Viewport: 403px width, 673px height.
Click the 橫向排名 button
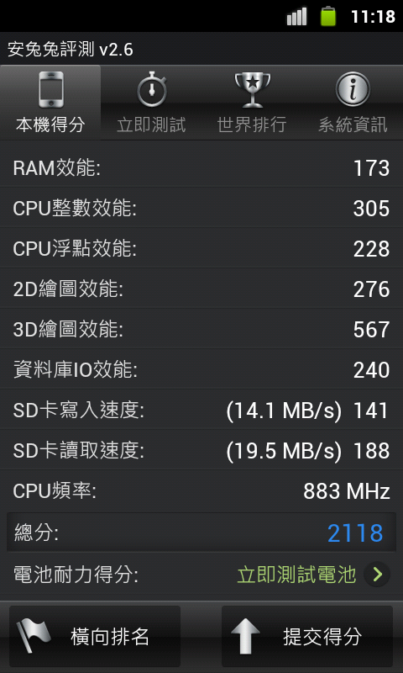click(x=95, y=636)
